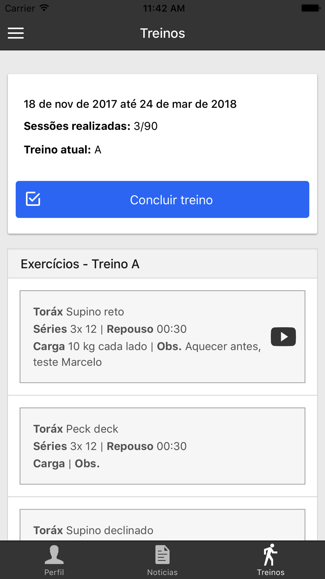Switch to the Perfil tab
The height and width of the screenshot is (579, 325).
[x=54, y=560]
